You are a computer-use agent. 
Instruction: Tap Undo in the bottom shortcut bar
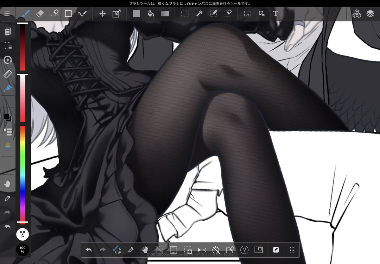tap(89, 250)
